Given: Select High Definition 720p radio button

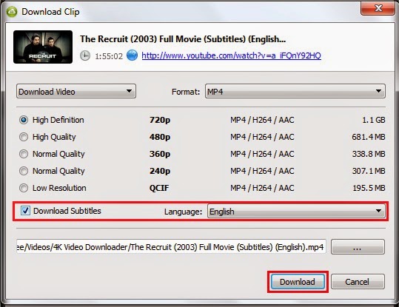Looking at the screenshot, I should 24,120.
